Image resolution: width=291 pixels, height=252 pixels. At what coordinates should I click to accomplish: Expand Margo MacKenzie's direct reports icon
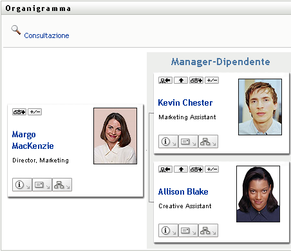point(19,112)
